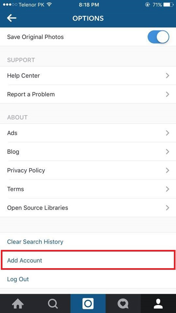This screenshot has width=176, height=313.
Task: Expand Report a Problem chevron
Action: point(168,94)
